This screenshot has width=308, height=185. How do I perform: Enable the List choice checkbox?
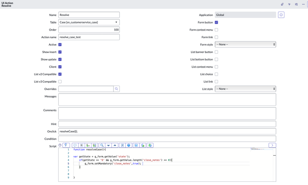[x=216, y=74]
